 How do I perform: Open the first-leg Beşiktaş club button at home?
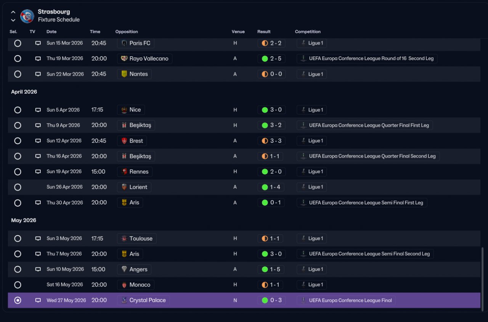tap(136, 125)
